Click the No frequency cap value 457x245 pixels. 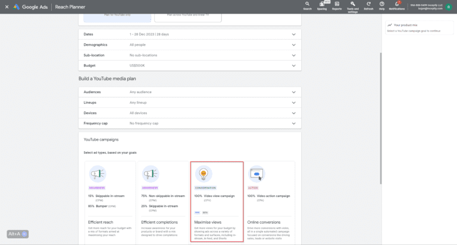pos(144,123)
